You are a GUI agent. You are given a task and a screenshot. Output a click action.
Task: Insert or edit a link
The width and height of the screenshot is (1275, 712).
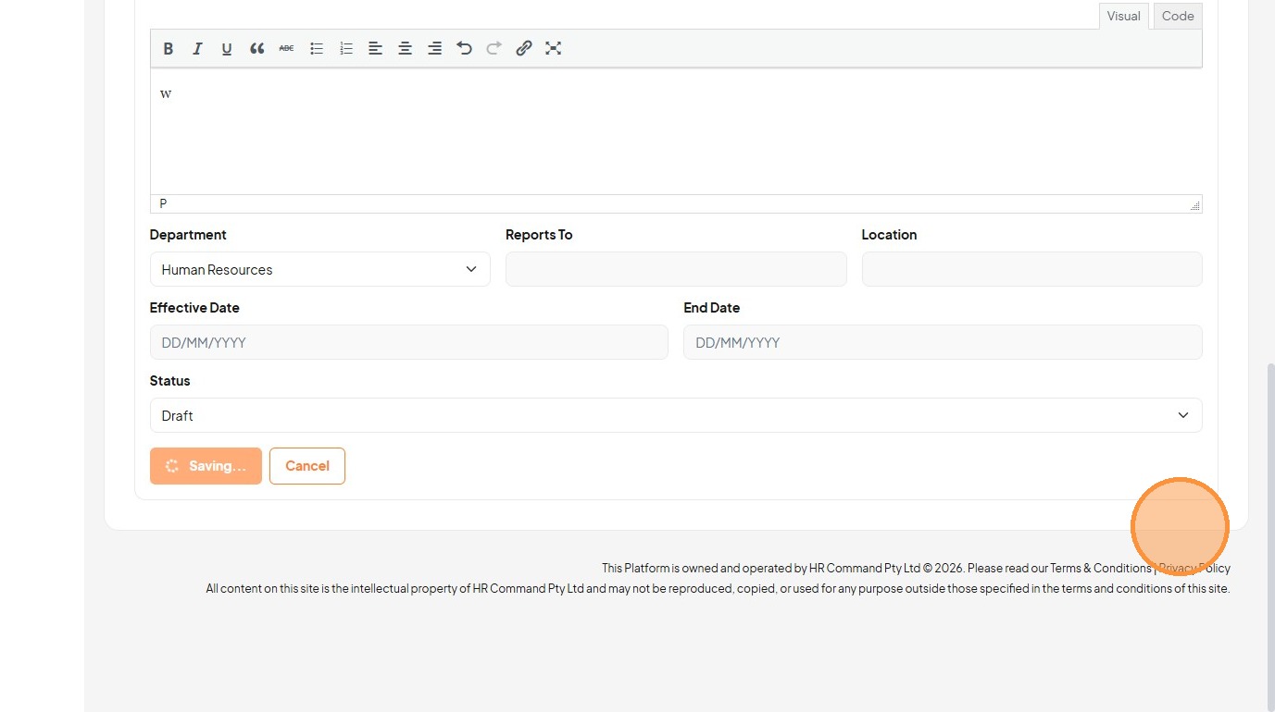(x=523, y=49)
